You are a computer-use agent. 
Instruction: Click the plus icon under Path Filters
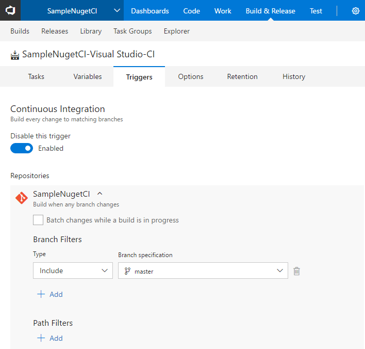(x=41, y=338)
